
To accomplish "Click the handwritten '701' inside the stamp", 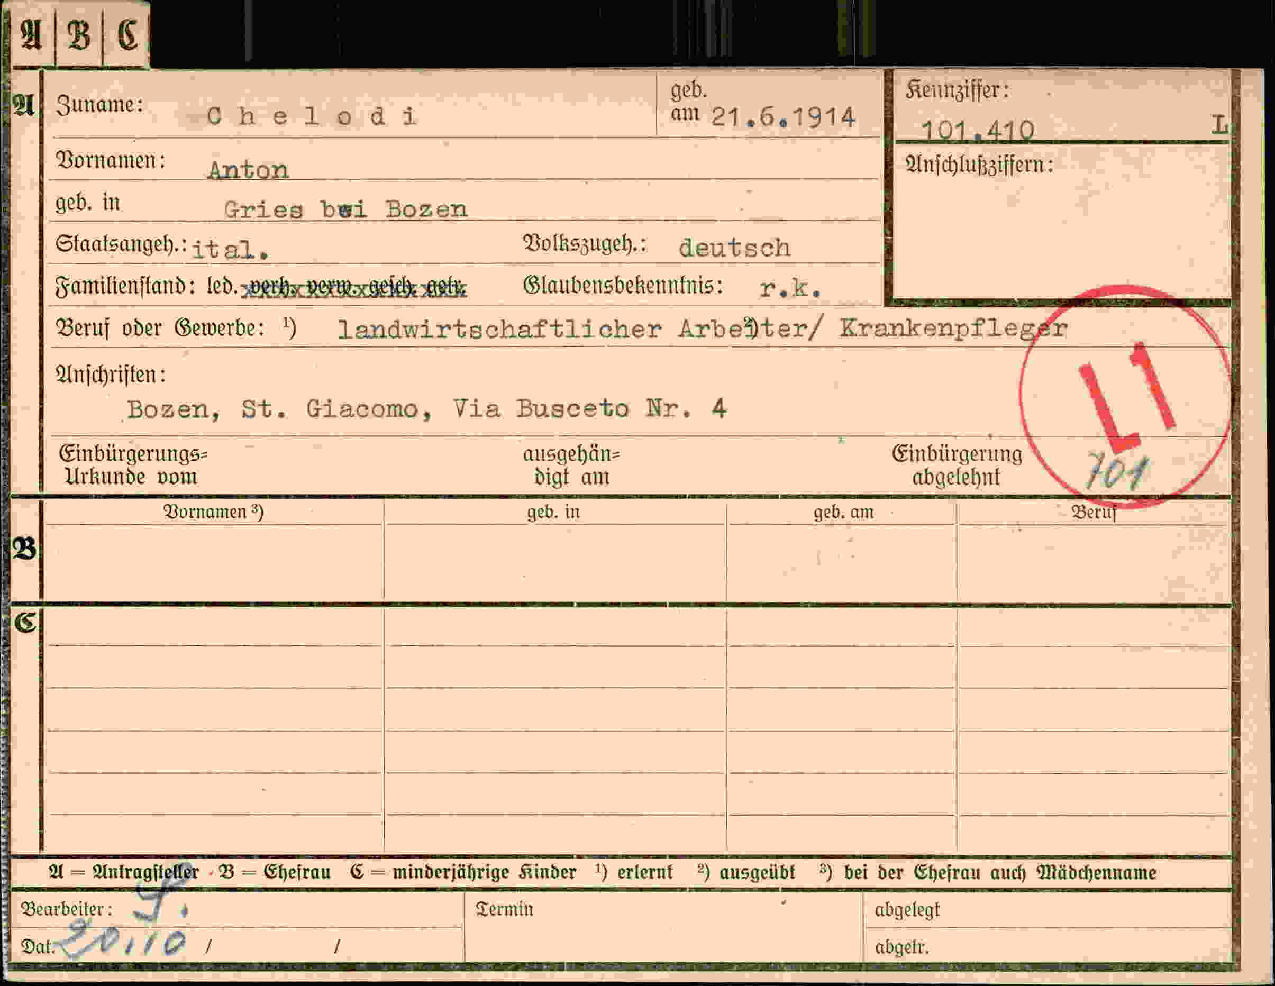I will [x=1116, y=471].
